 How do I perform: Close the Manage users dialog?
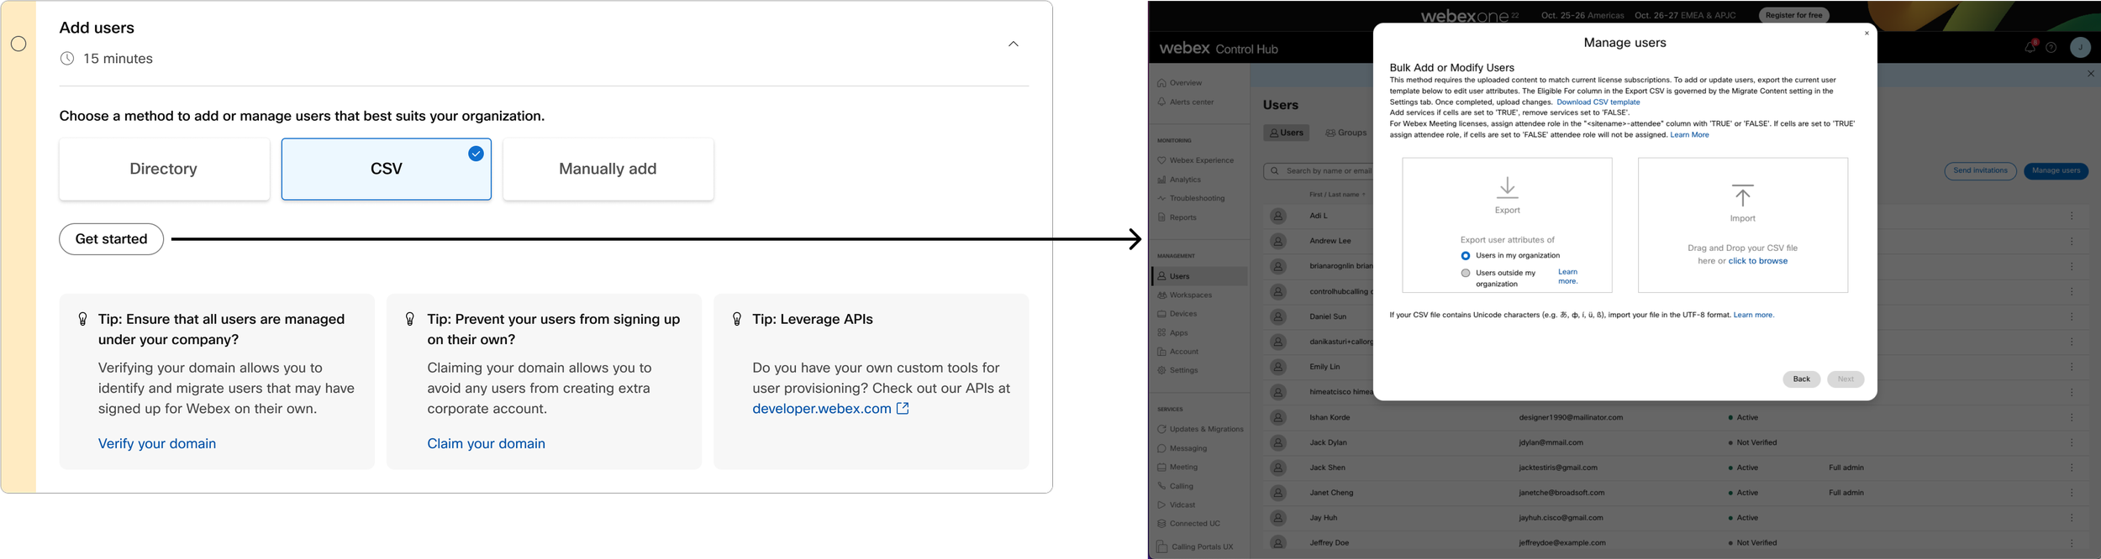click(1867, 34)
